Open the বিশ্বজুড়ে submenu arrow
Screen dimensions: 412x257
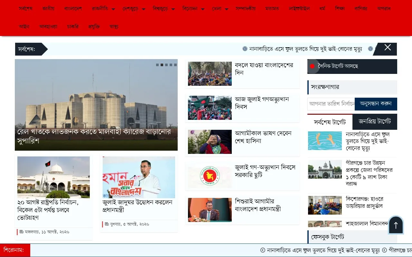pos(173,9)
